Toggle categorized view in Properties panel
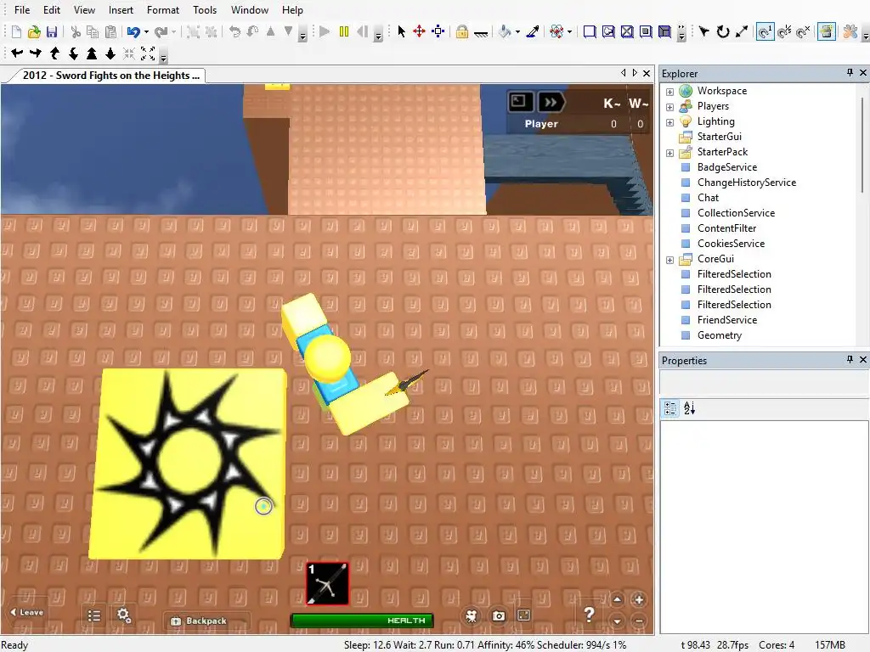 [x=670, y=408]
